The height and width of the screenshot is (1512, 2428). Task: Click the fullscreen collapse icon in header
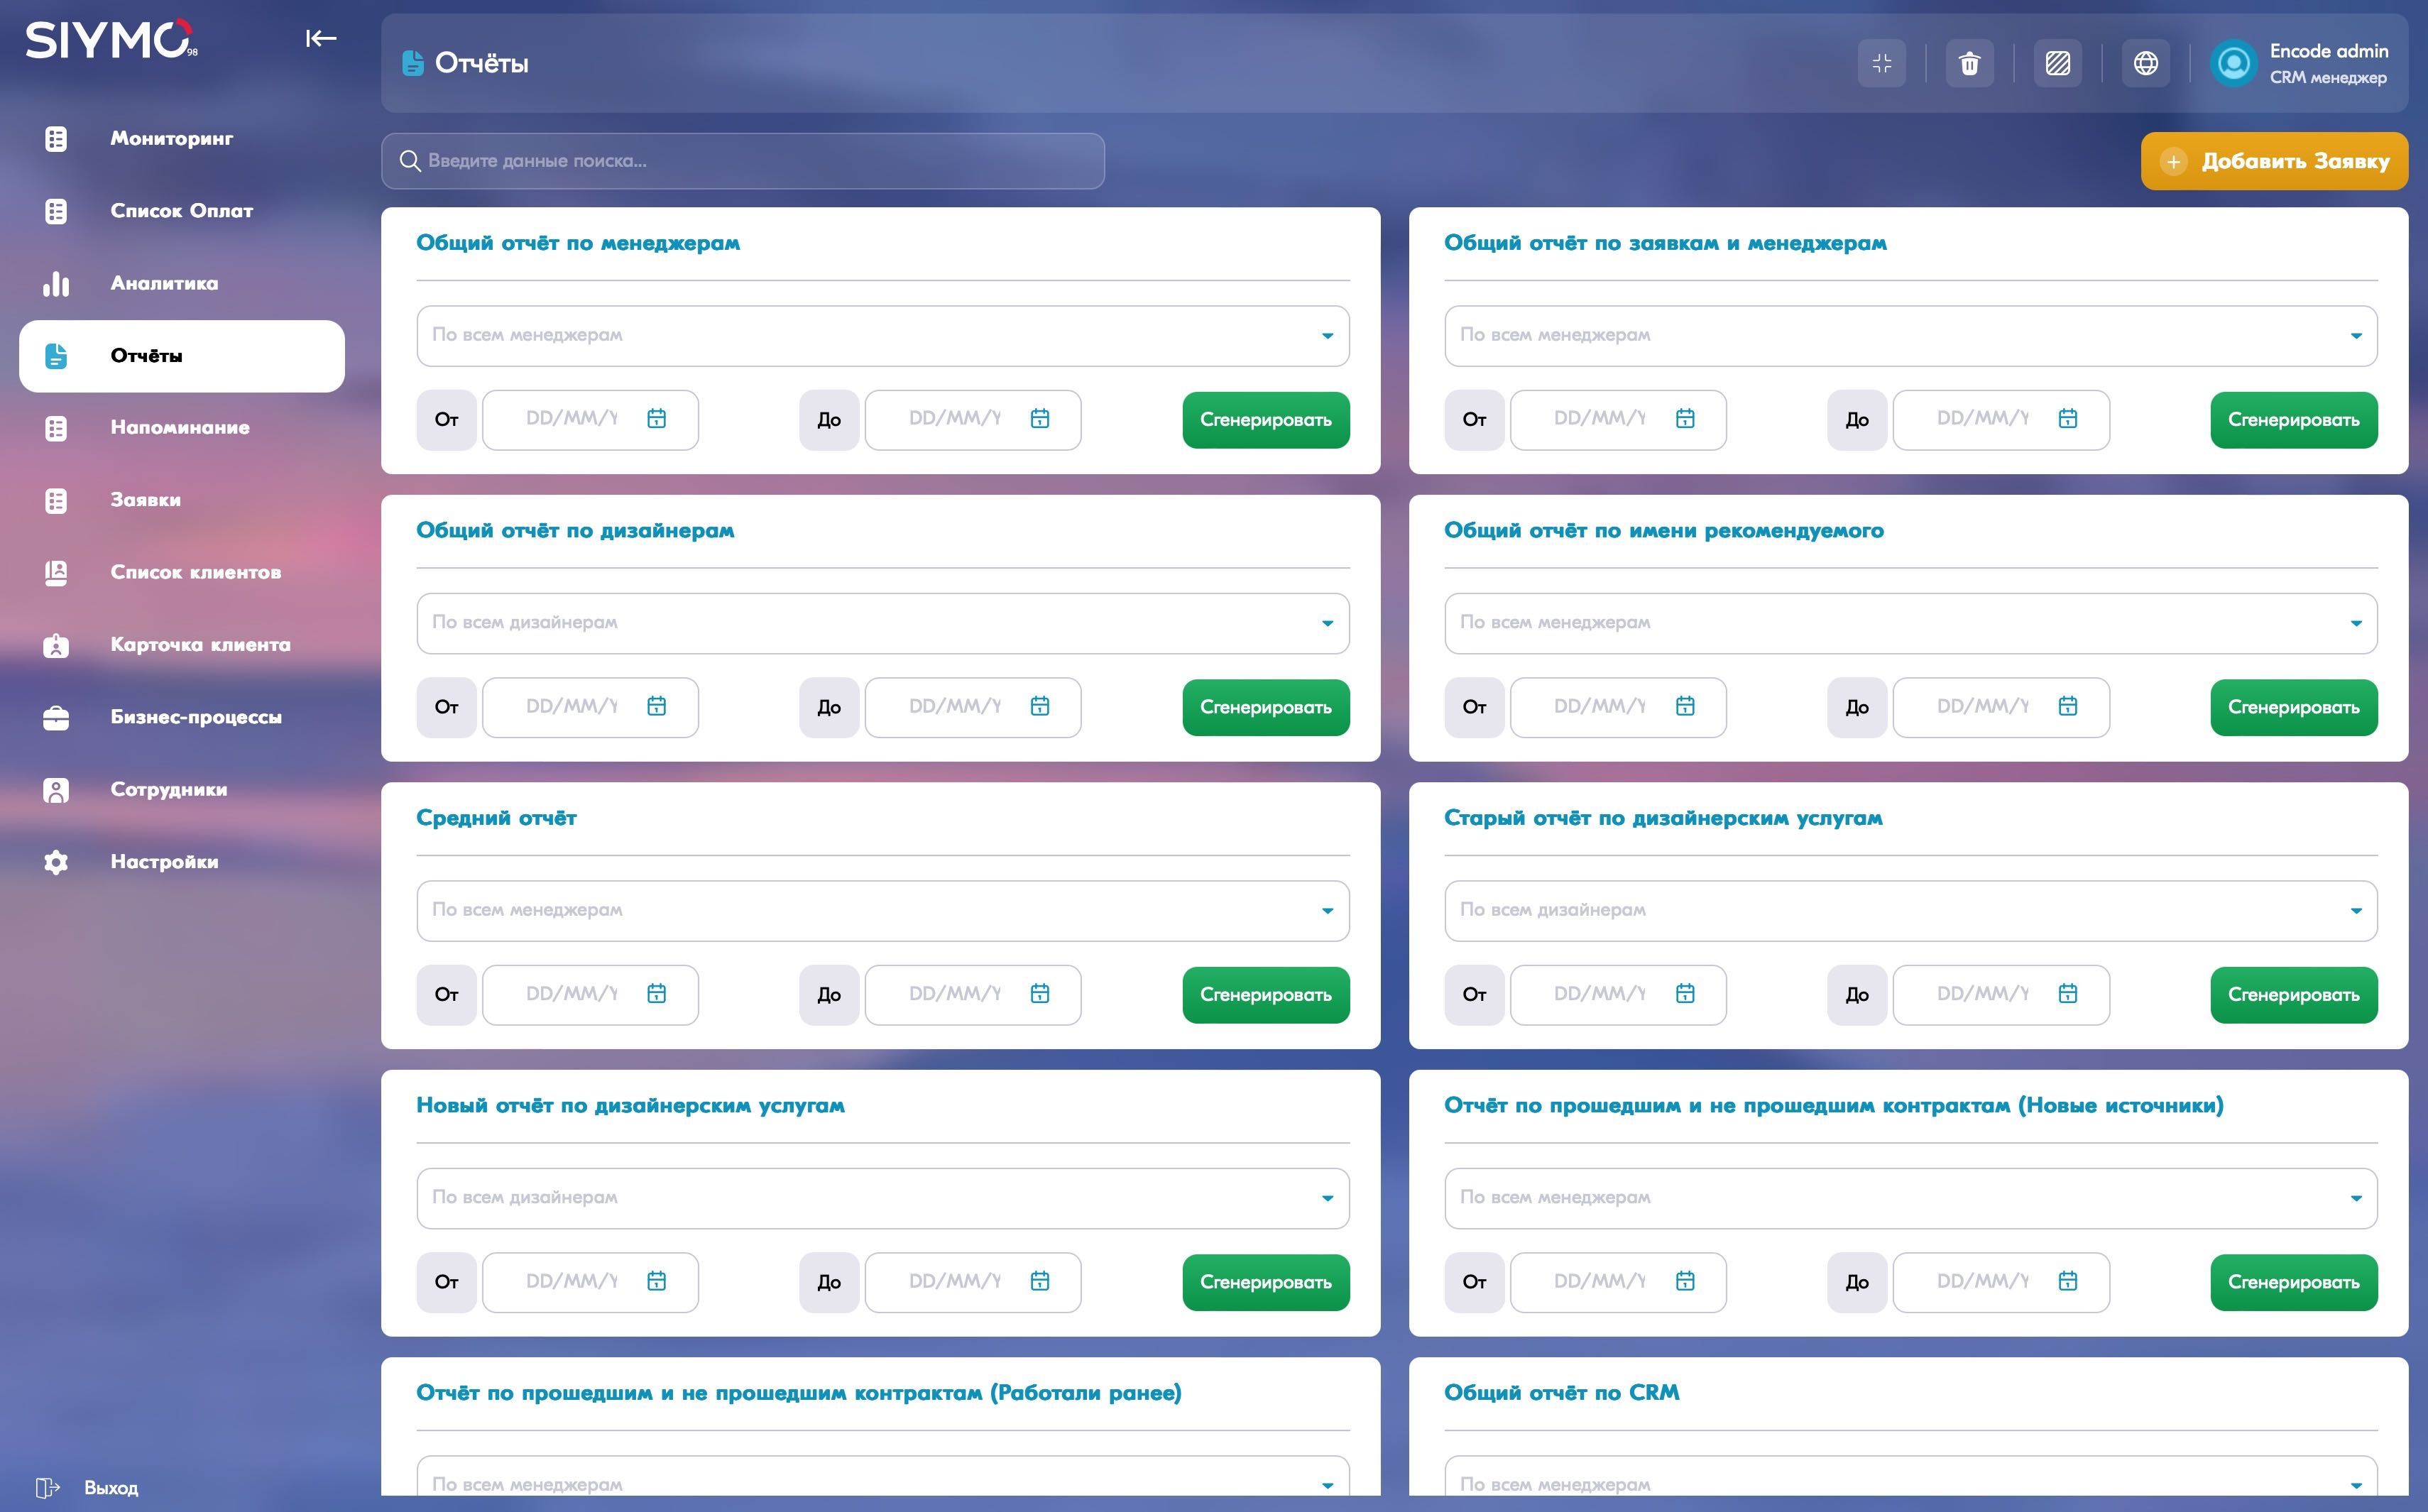pos(1881,63)
